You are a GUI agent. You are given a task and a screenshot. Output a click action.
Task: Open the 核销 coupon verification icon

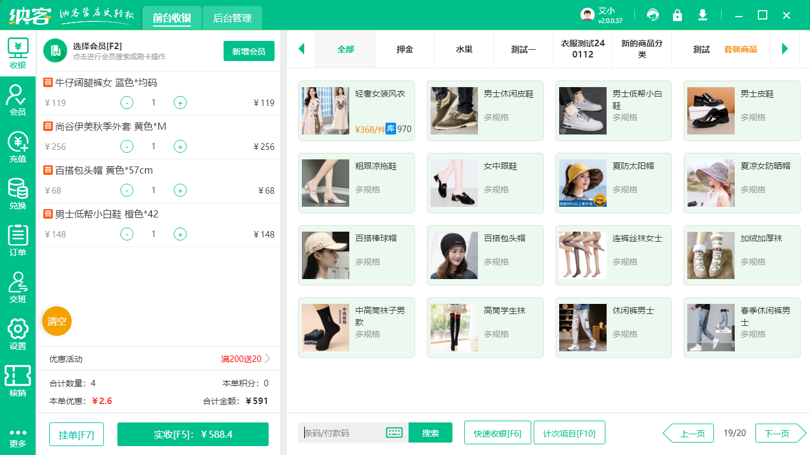[x=18, y=380]
